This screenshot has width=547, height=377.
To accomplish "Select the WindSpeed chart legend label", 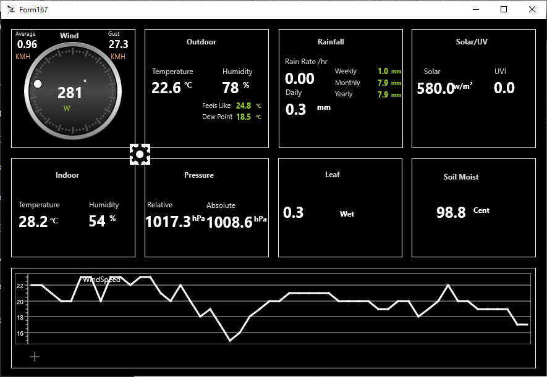I will pyautogui.click(x=103, y=278).
